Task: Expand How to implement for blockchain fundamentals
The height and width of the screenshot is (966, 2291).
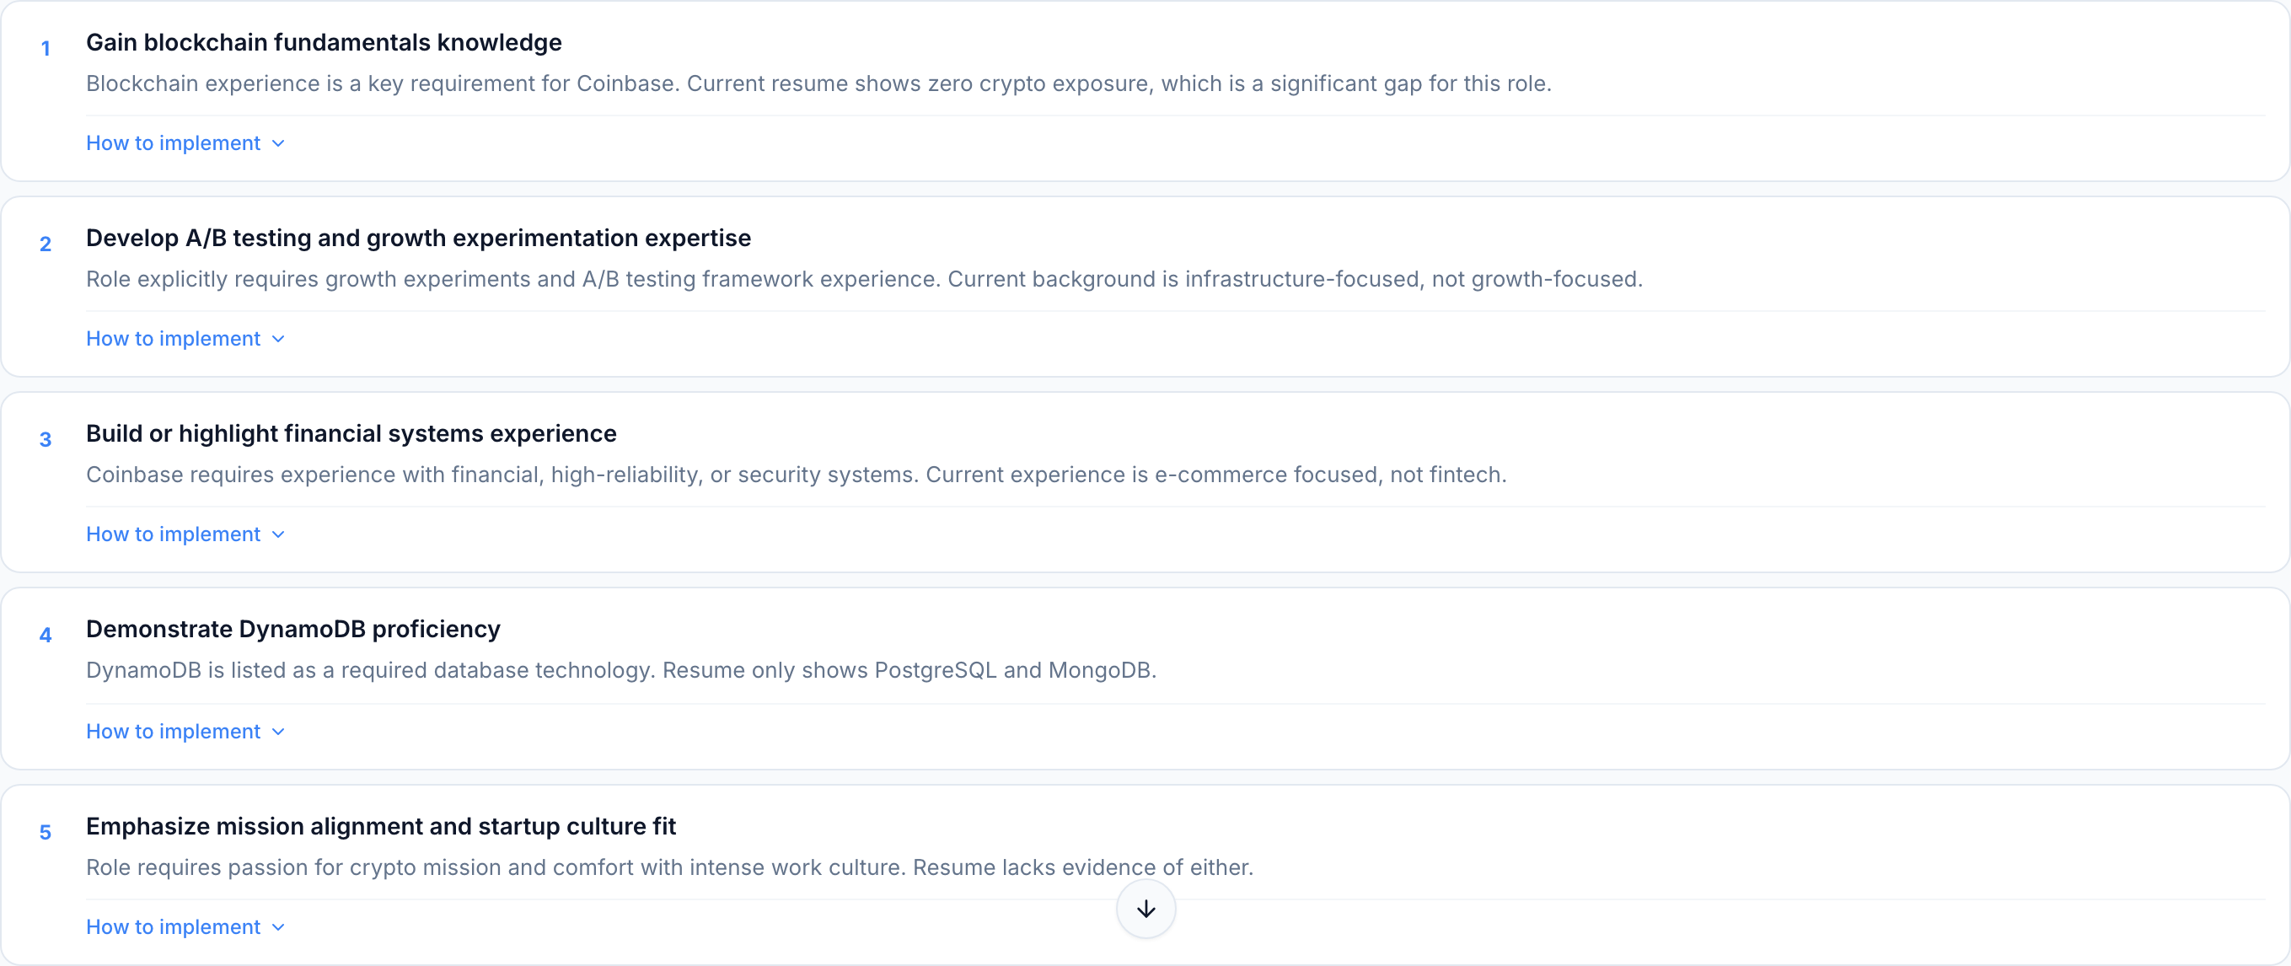Action: tap(174, 143)
